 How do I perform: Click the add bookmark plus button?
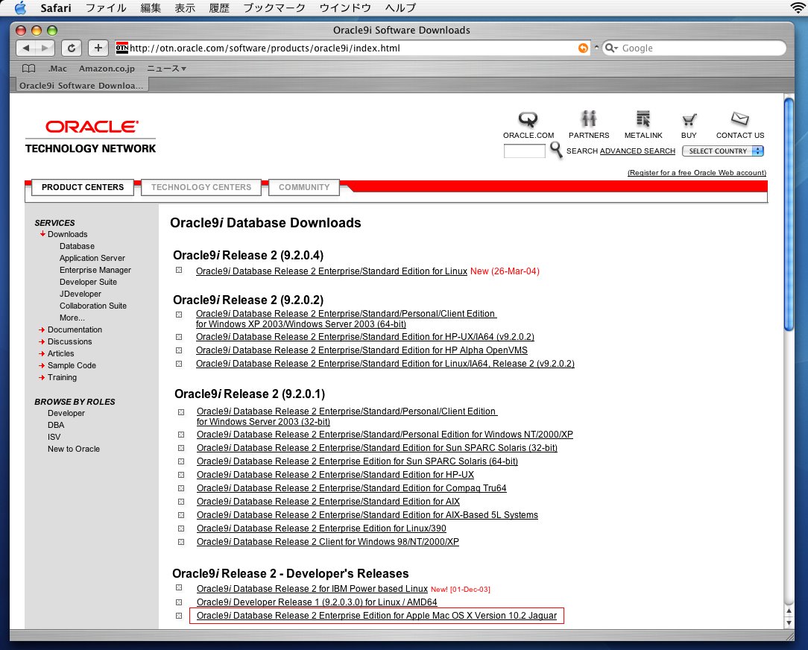pyautogui.click(x=98, y=48)
